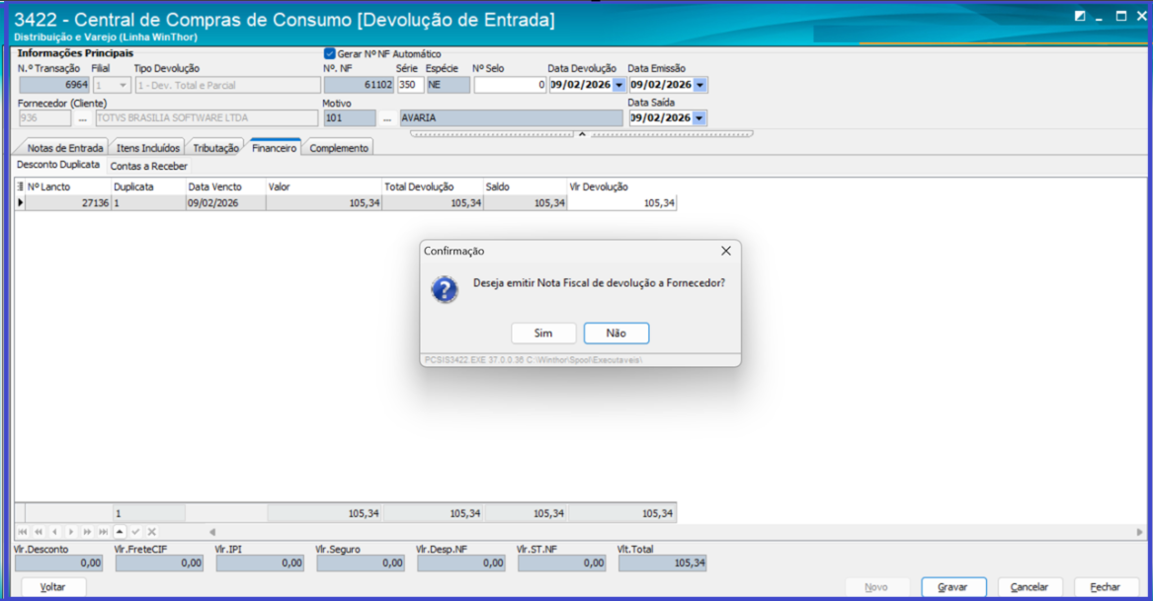Click the Série field 350
Viewport: 1153px width, 601px height.
click(410, 85)
